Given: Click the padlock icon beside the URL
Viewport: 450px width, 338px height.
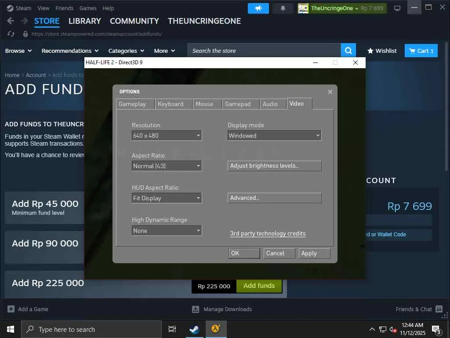Looking at the screenshot, I should 25,34.
